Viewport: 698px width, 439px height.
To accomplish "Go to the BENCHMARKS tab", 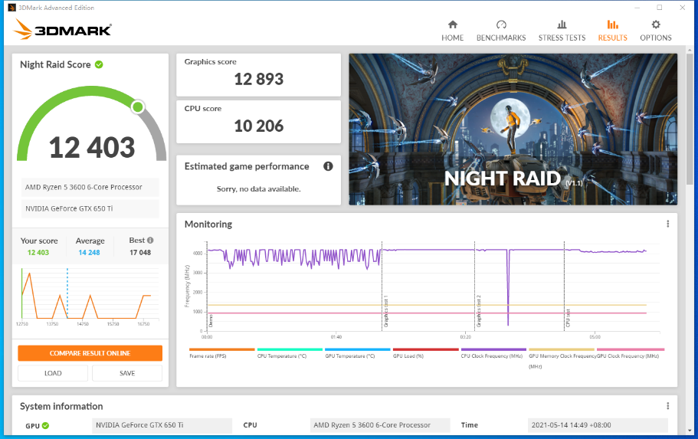I will point(501,31).
